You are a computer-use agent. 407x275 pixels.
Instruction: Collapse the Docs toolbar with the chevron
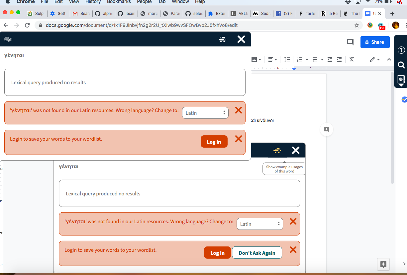point(389,59)
